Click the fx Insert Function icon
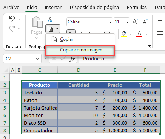The height and width of the screenshot is (139, 165). tap(72, 59)
